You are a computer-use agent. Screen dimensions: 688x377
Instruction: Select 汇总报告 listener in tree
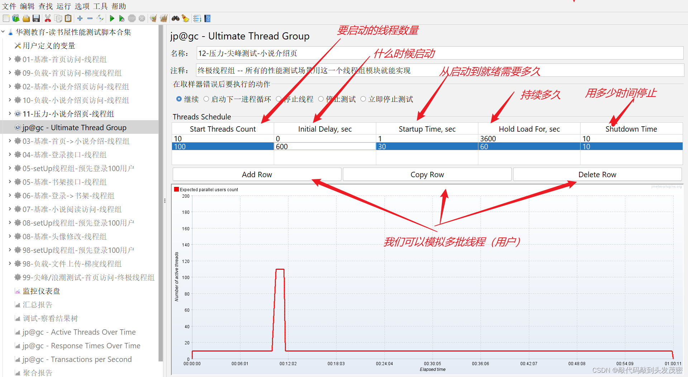click(38, 305)
